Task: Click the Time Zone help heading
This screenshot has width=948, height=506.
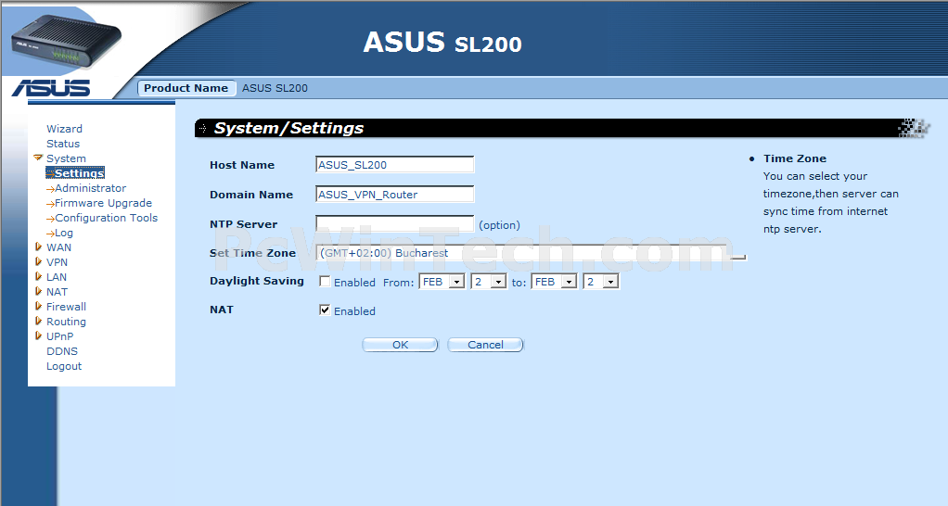Action: click(x=794, y=158)
